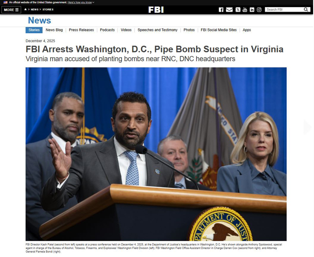Click the search magnifying glass icon
Screen dimensions: 314x257
(306, 9)
